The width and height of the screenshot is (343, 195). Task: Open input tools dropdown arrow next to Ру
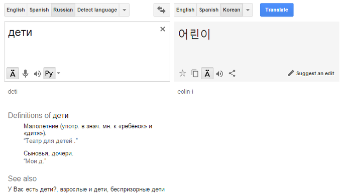(x=58, y=73)
